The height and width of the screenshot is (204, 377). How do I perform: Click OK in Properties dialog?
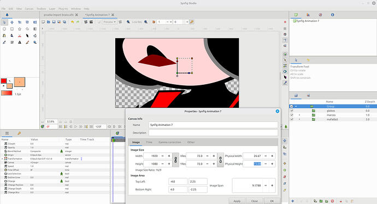(x=272, y=201)
